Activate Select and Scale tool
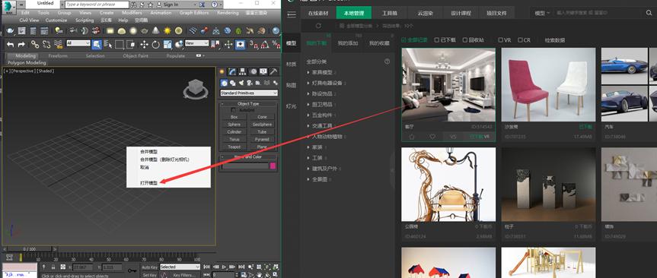 (167, 44)
